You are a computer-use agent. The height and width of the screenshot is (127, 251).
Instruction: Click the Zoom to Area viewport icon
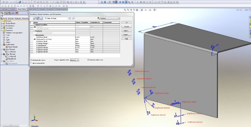pyautogui.click(x=128, y=10)
